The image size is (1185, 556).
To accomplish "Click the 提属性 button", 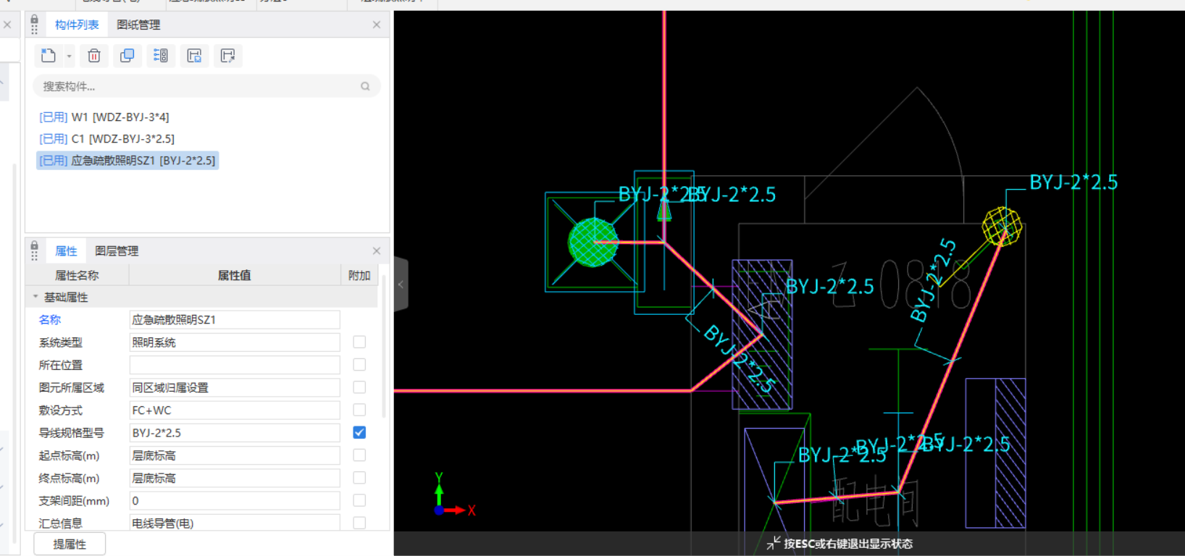I will pyautogui.click(x=70, y=544).
